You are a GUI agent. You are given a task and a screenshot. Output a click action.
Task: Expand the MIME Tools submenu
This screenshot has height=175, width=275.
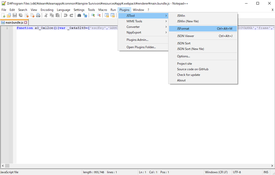(143, 21)
